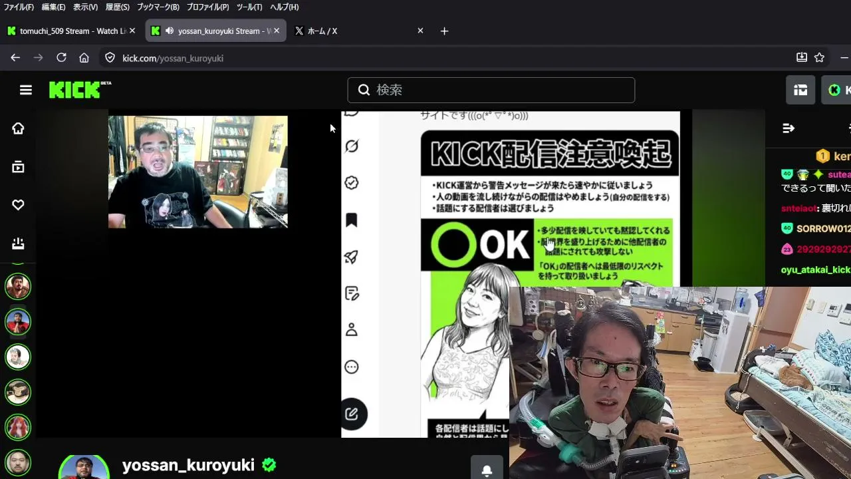The height and width of the screenshot is (479, 851).
Task: Go back to the previous page
Action: (x=15, y=58)
